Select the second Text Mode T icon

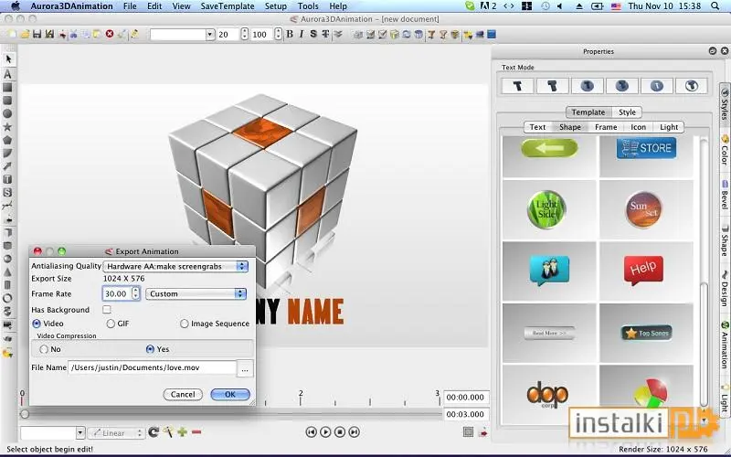coord(553,86)
